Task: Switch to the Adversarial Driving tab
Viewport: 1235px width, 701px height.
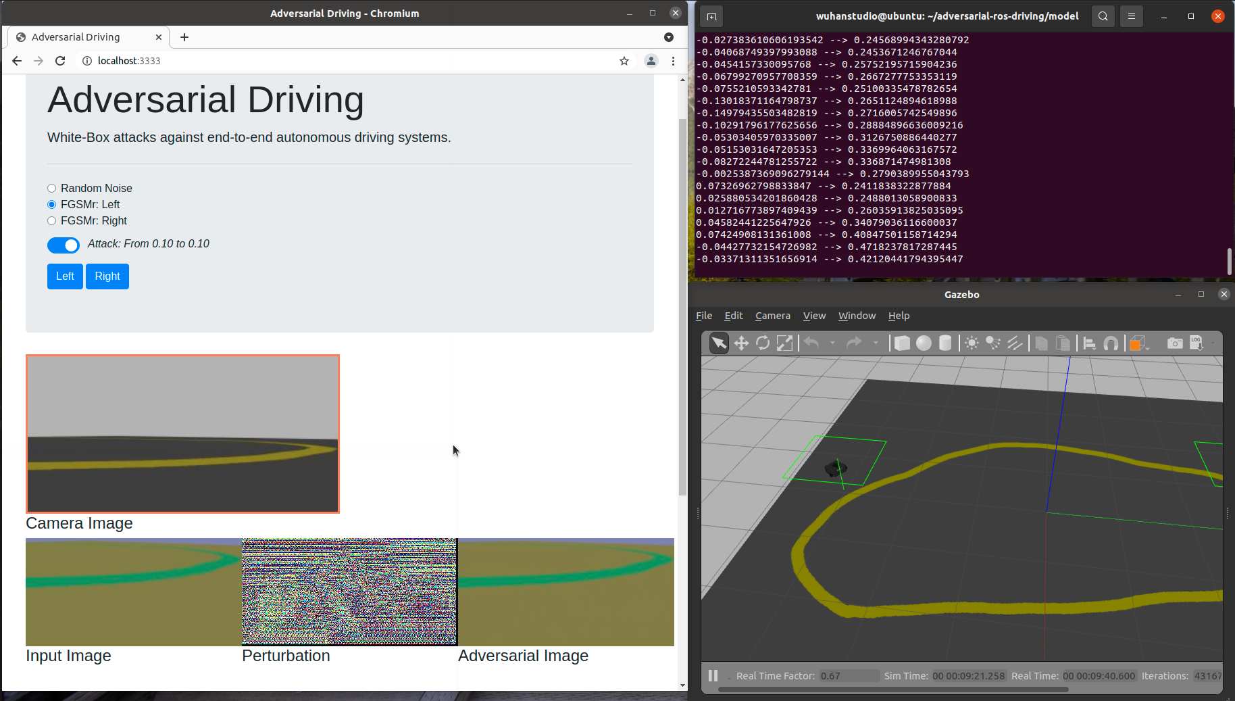Action: (x=89, y=37)
